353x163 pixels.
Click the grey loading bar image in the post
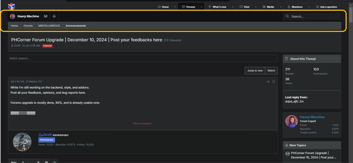coord(23,113)
